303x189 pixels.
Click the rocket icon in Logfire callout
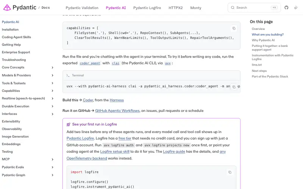pyautogui.click(x=68, y=124)
